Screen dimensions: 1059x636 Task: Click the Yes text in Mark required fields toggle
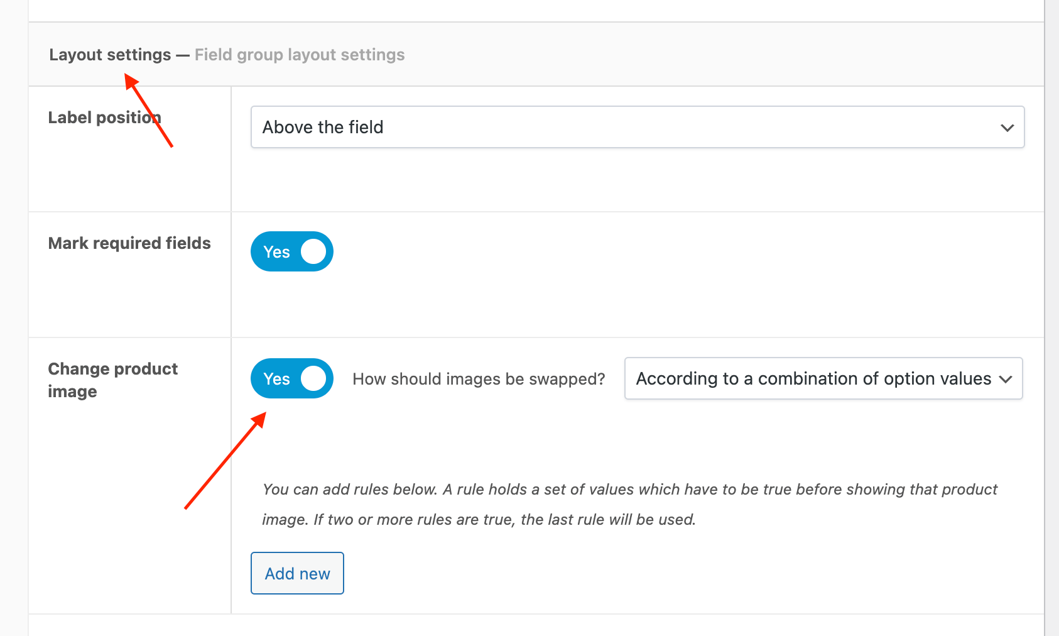pos(276,252)
